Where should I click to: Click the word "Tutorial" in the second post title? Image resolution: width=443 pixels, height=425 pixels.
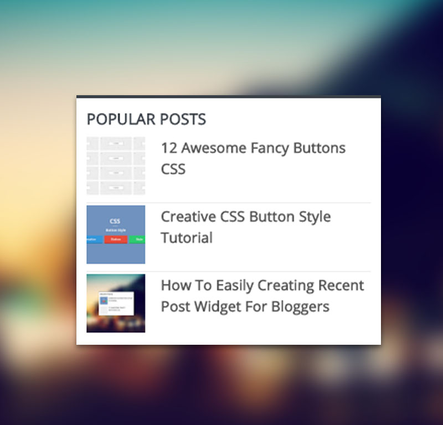tap(187, 238)
